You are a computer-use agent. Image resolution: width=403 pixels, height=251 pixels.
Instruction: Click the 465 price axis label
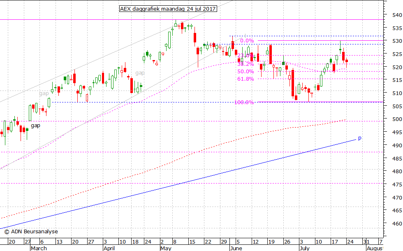click(x=397, y=210)
